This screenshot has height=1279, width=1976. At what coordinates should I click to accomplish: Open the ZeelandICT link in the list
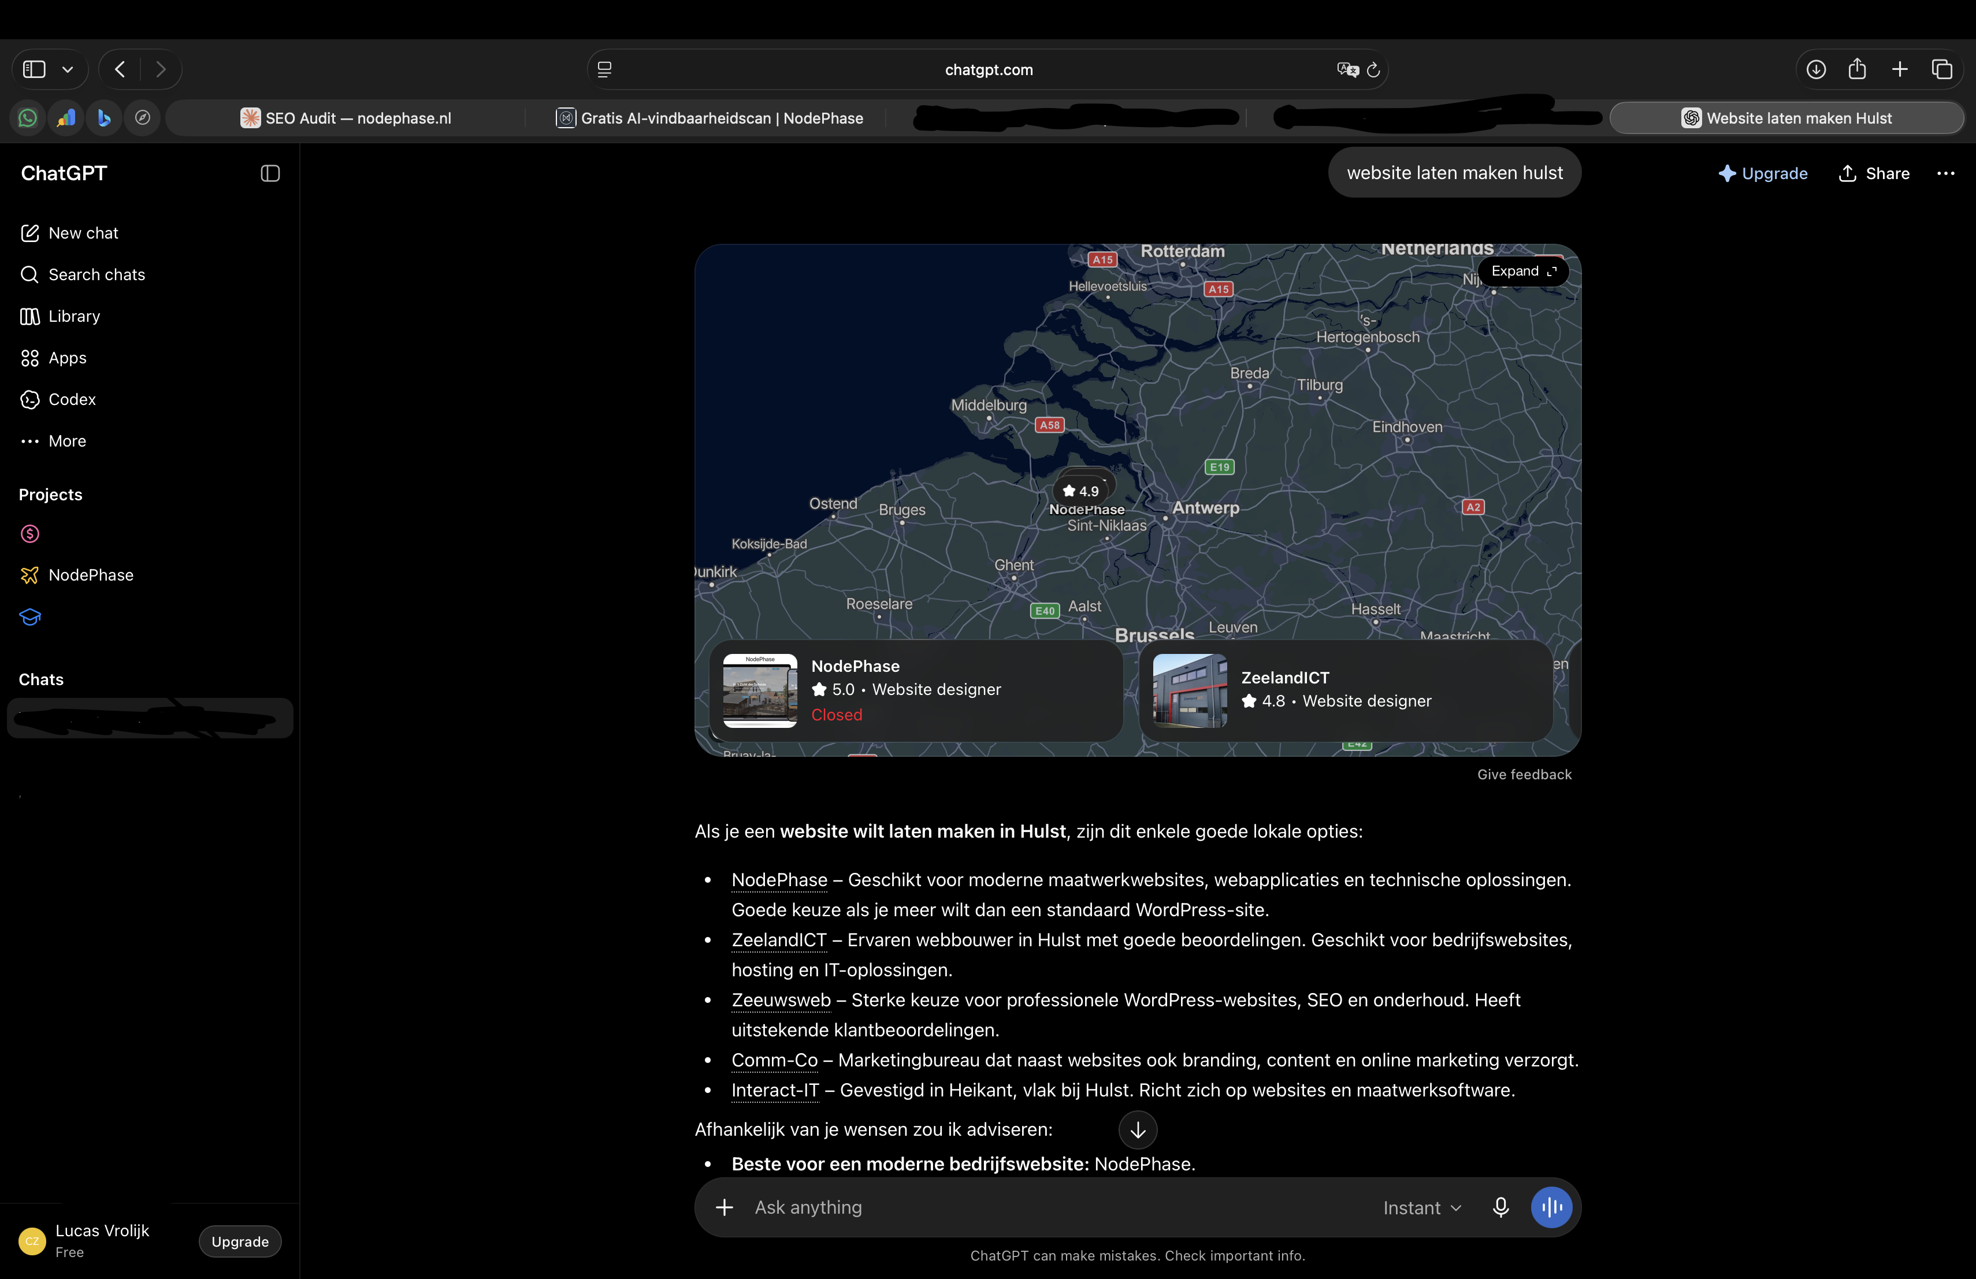tap(779, 939)
